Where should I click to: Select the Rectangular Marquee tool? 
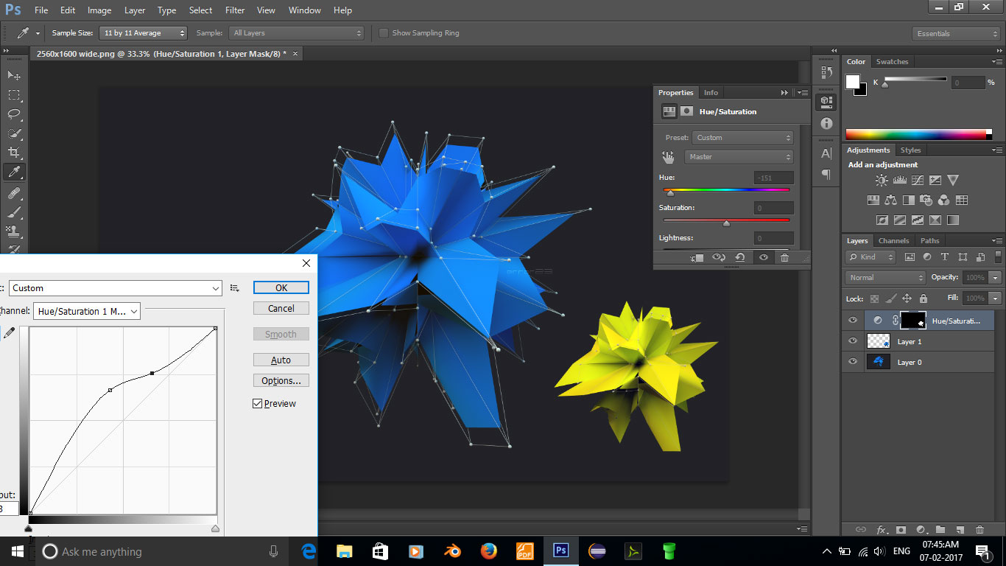(x=14, y=95)
